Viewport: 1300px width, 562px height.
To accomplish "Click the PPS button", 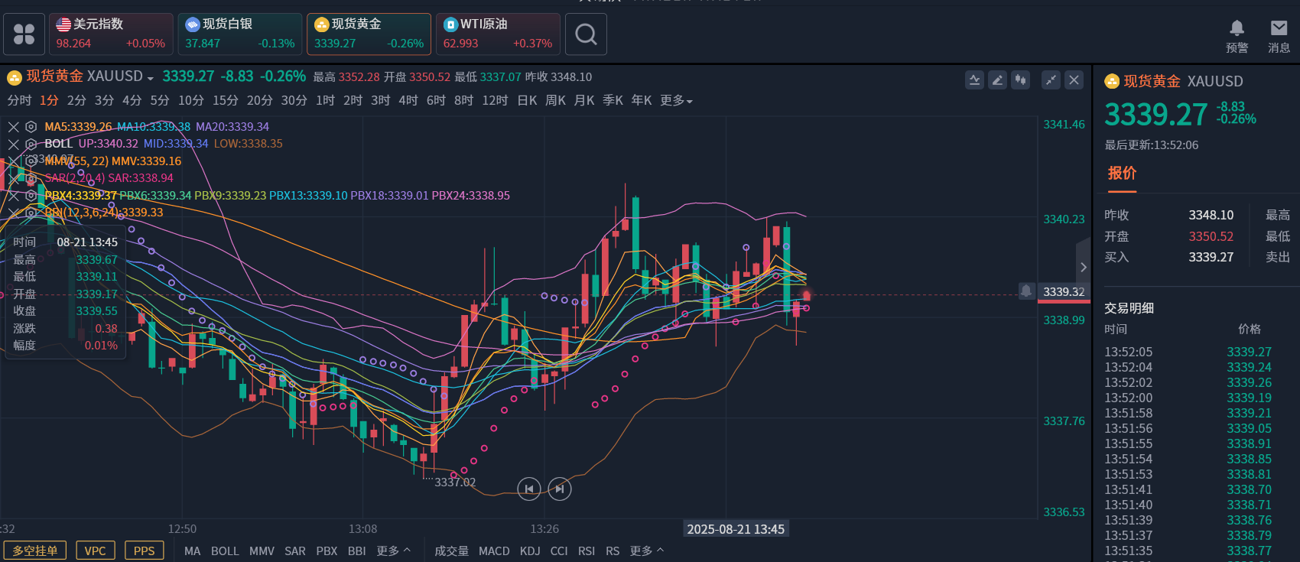I will (145, 551).
